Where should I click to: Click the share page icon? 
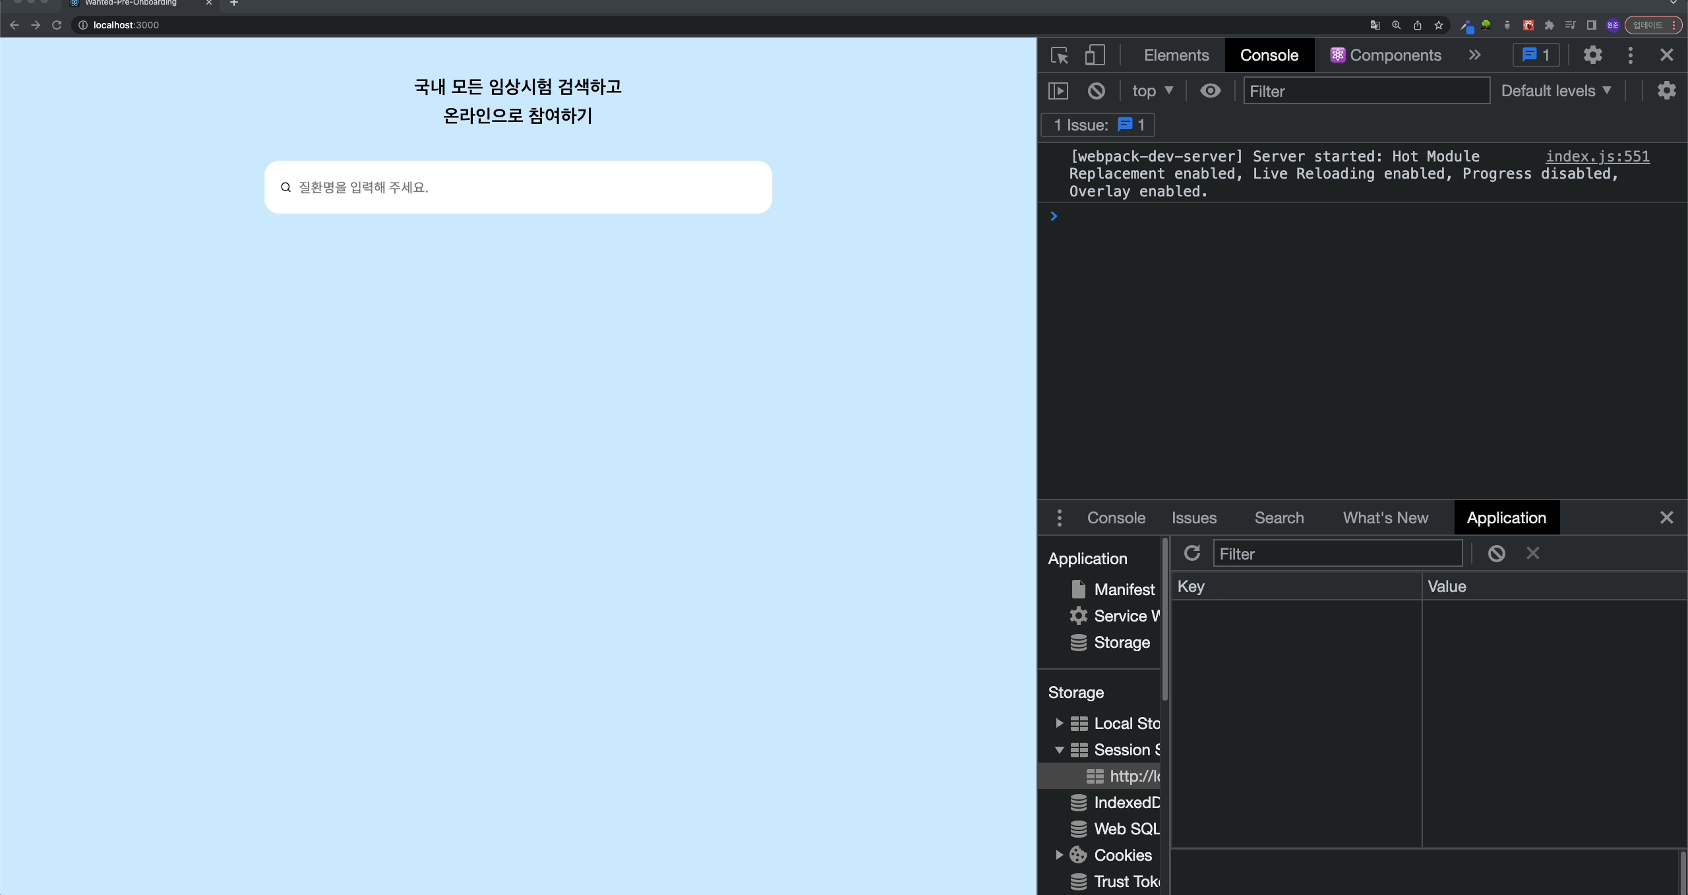tap(1418, 25)
